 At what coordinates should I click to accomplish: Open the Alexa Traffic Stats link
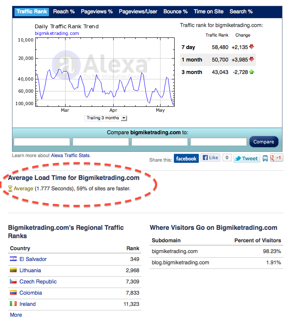70,155
